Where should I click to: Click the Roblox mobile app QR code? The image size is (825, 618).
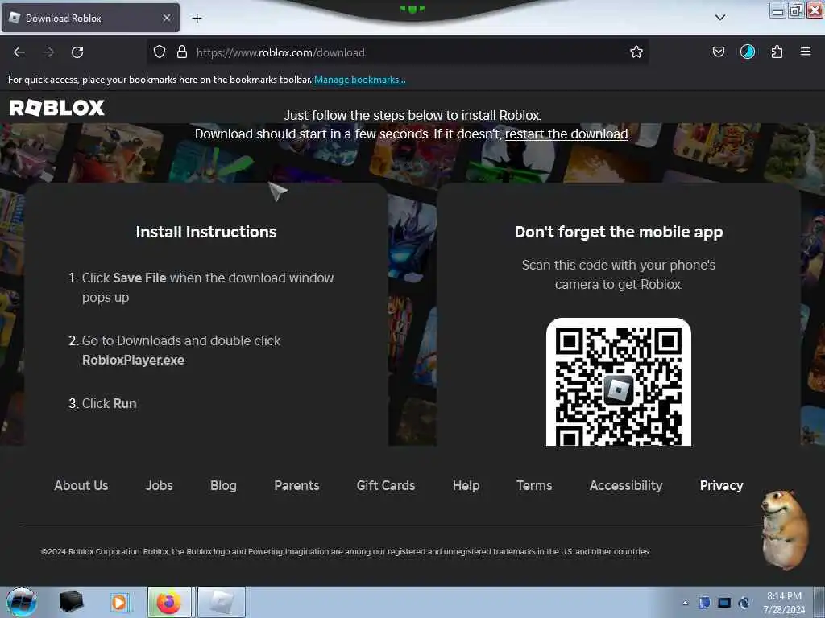click(618, 382)
